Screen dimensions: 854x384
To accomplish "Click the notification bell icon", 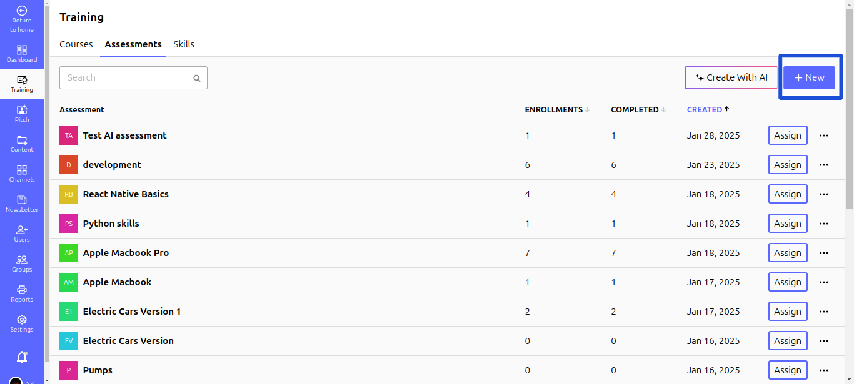I will [x=22, y=357].
